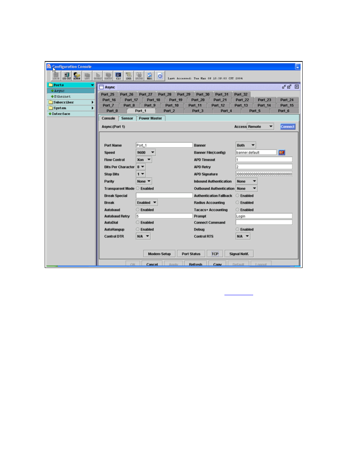
Task: Open the Bits Per Character dropdown
Action: click(141, 167)
